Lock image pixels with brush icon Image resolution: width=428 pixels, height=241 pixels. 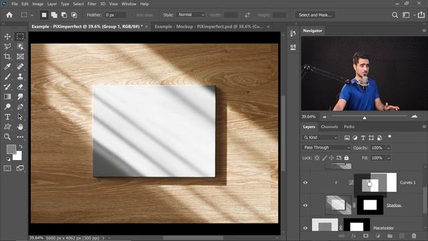pos(324,158)
